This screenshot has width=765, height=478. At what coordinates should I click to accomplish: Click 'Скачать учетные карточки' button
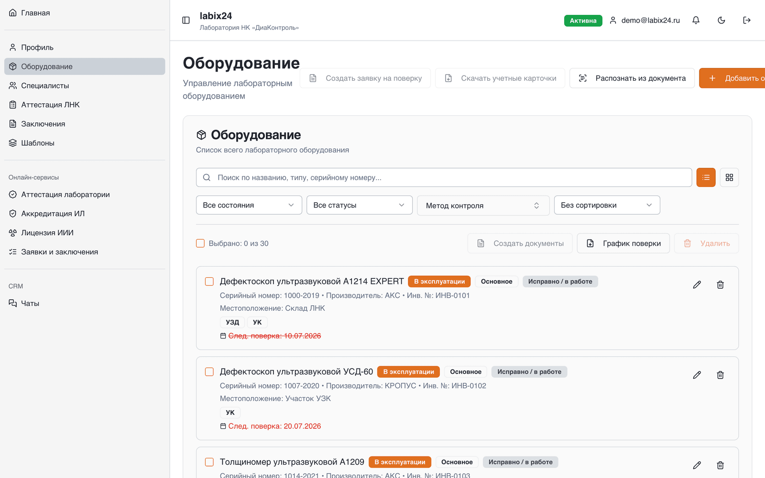pyautogui.click(x=500, y=78)
